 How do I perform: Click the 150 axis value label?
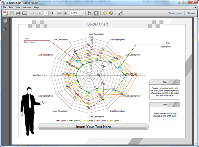91,37
